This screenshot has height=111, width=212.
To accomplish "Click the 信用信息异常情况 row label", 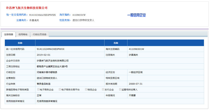I will pyautogui.click(x=15, y=101).
